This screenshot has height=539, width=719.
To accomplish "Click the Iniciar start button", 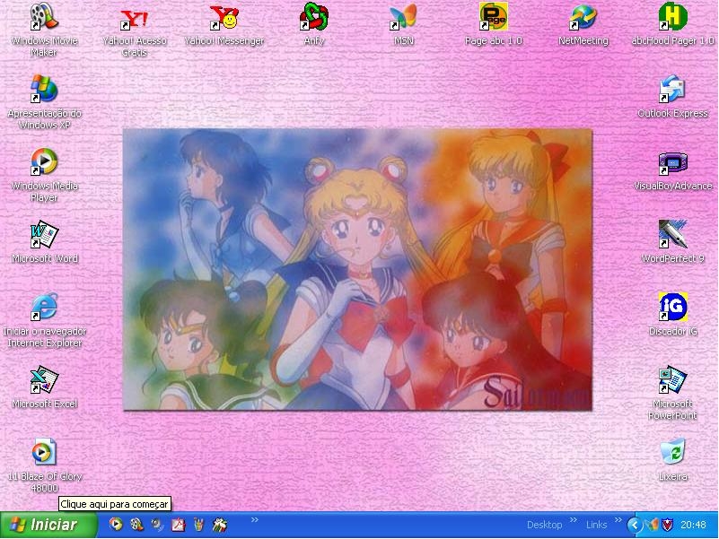I will 48,525.
